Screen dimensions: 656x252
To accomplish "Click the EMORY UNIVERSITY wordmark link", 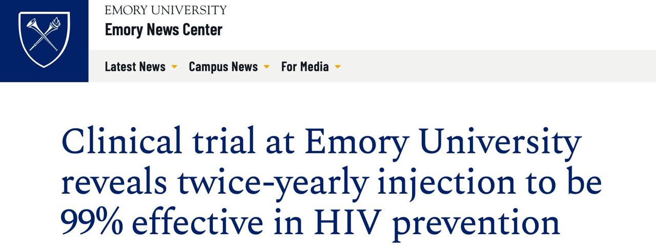I will click(x=166, y=10).
